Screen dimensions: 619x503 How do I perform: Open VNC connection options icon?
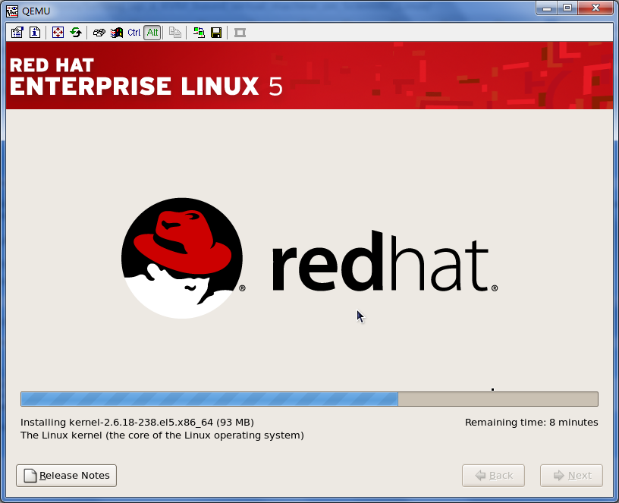tap(17, 33)
